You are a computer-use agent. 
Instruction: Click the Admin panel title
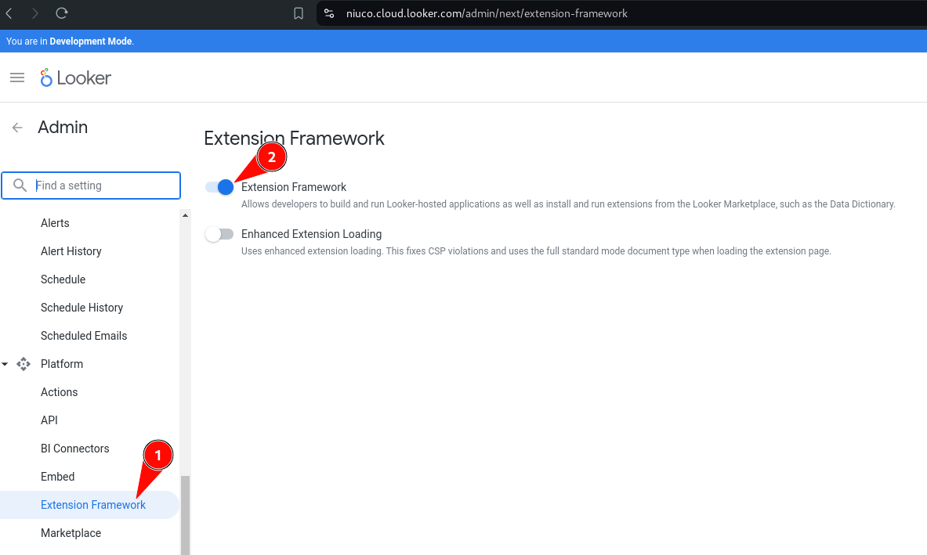pos(63,127)
